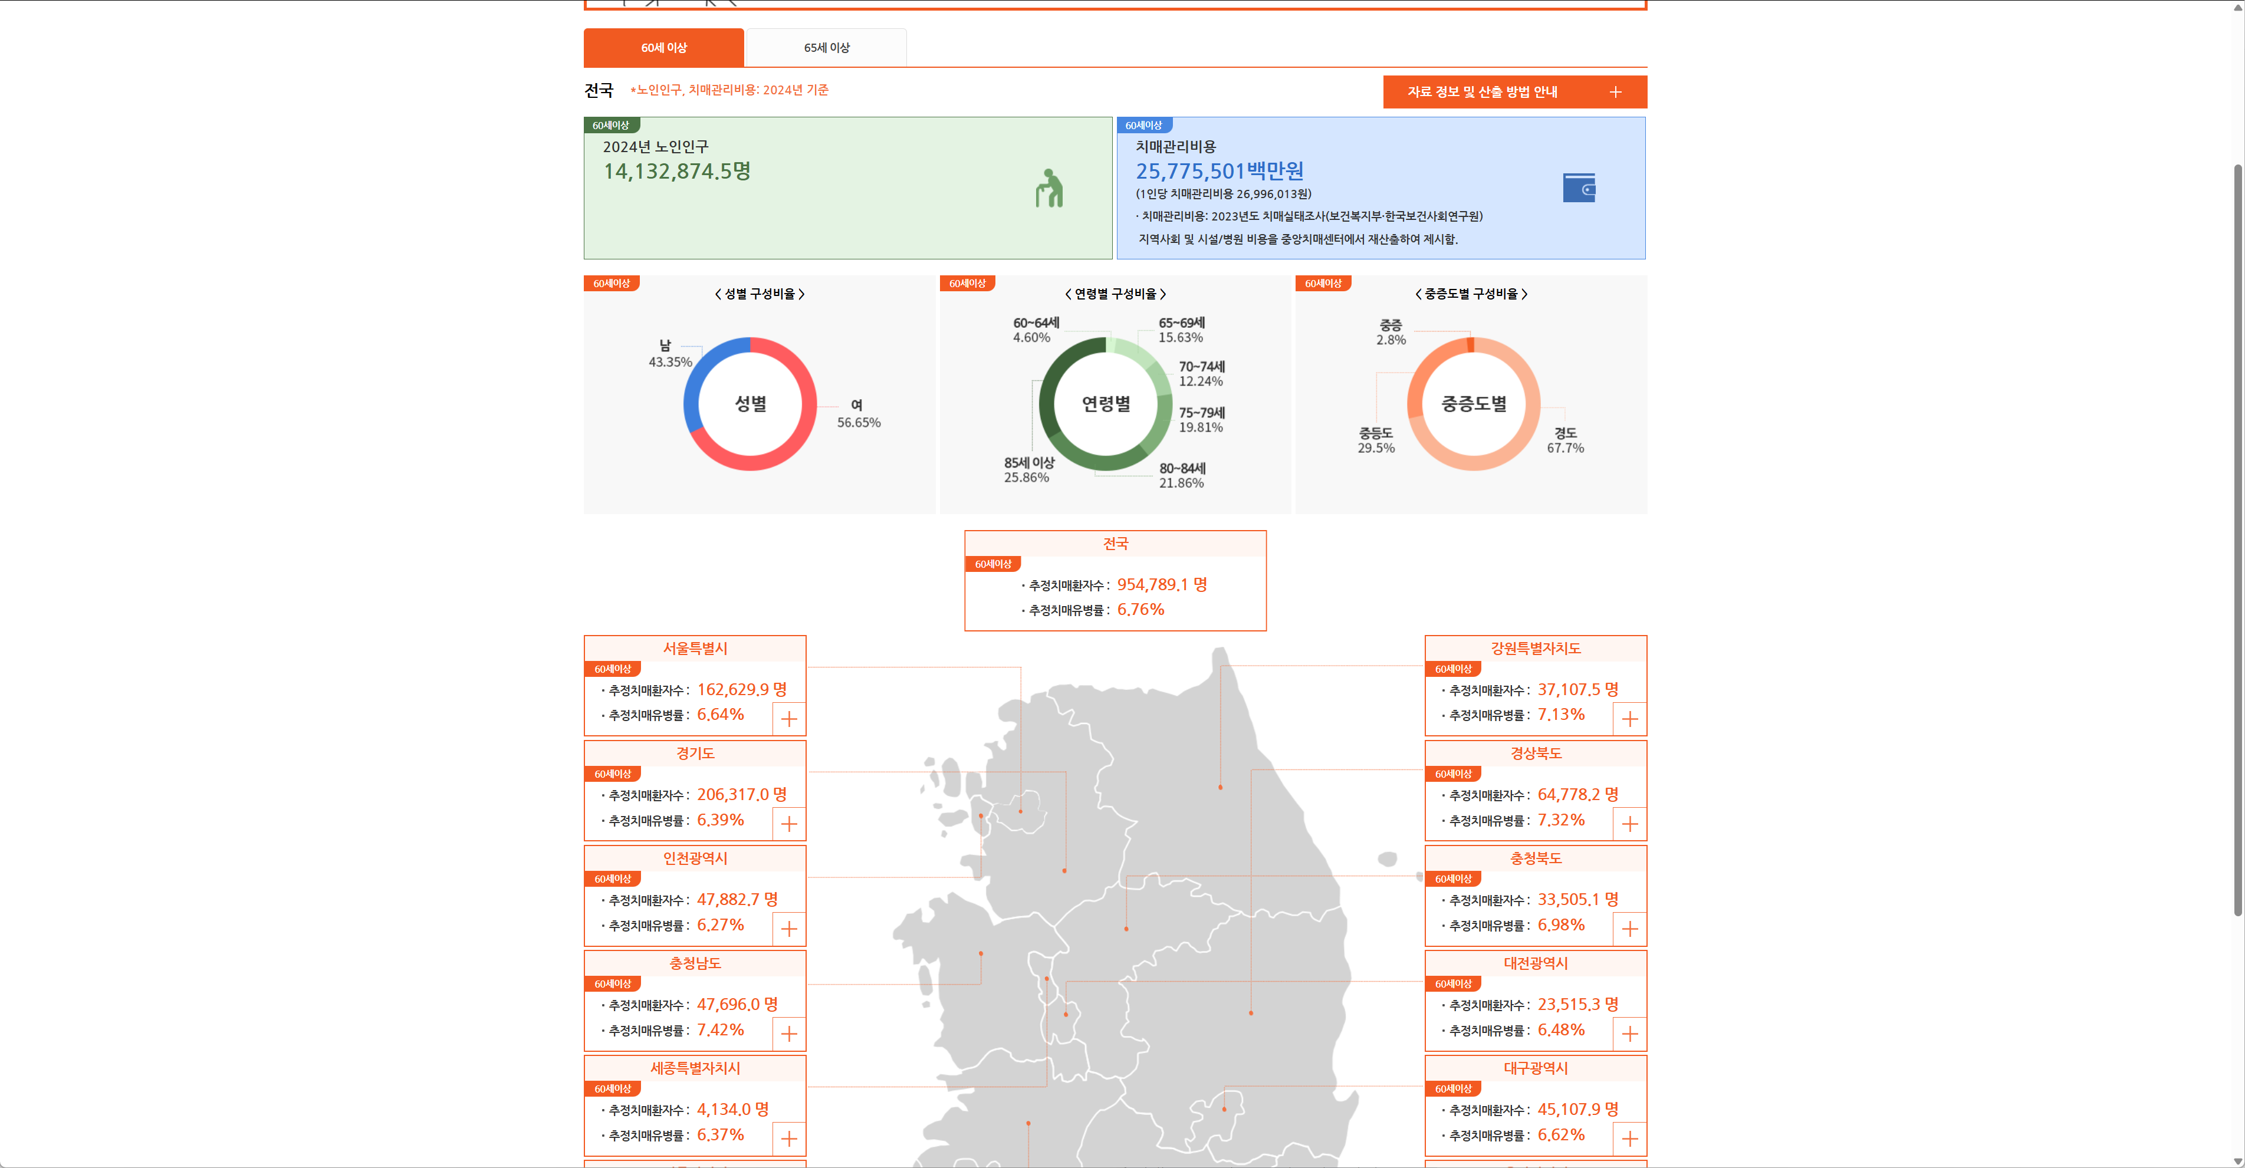The height and width of the screenshot is (1168, 2245).
Task: Expand the 서울특별시 plus icon
Action: click(x=788, y=718)
